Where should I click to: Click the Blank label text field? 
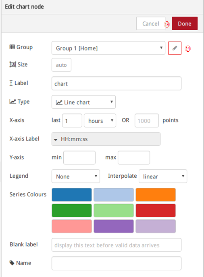117,245
